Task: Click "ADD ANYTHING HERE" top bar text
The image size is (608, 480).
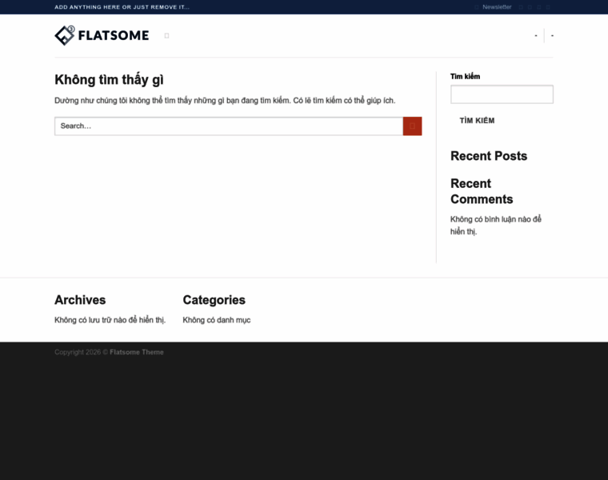Action: pyautogui.click(x=122, y=6)
